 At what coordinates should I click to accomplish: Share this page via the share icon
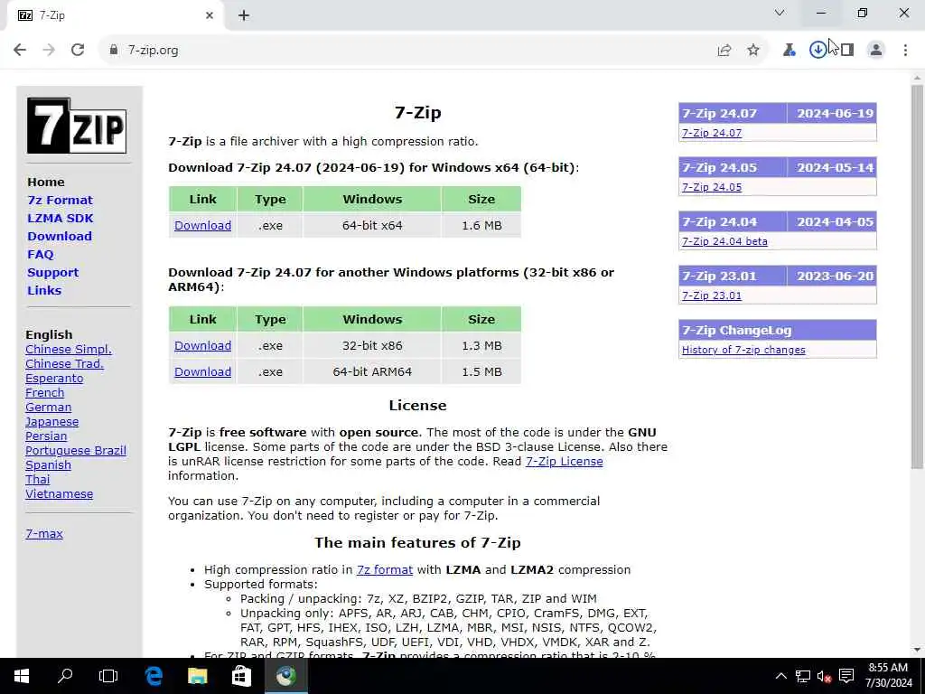[724, 51]
